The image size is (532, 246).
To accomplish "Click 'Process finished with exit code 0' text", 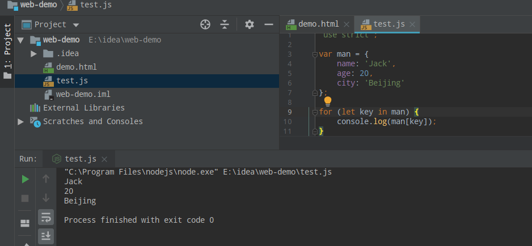I will [x=139, y=220].
